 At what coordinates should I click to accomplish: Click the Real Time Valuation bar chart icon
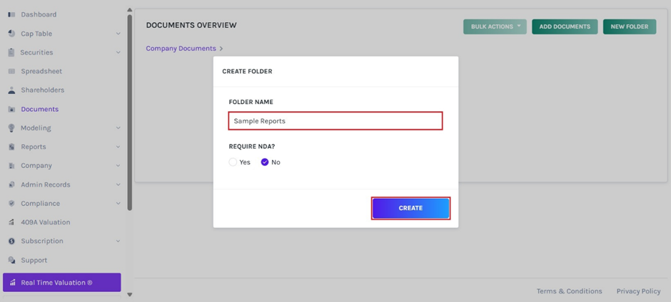pyautogui.click(x=13, y=282)
